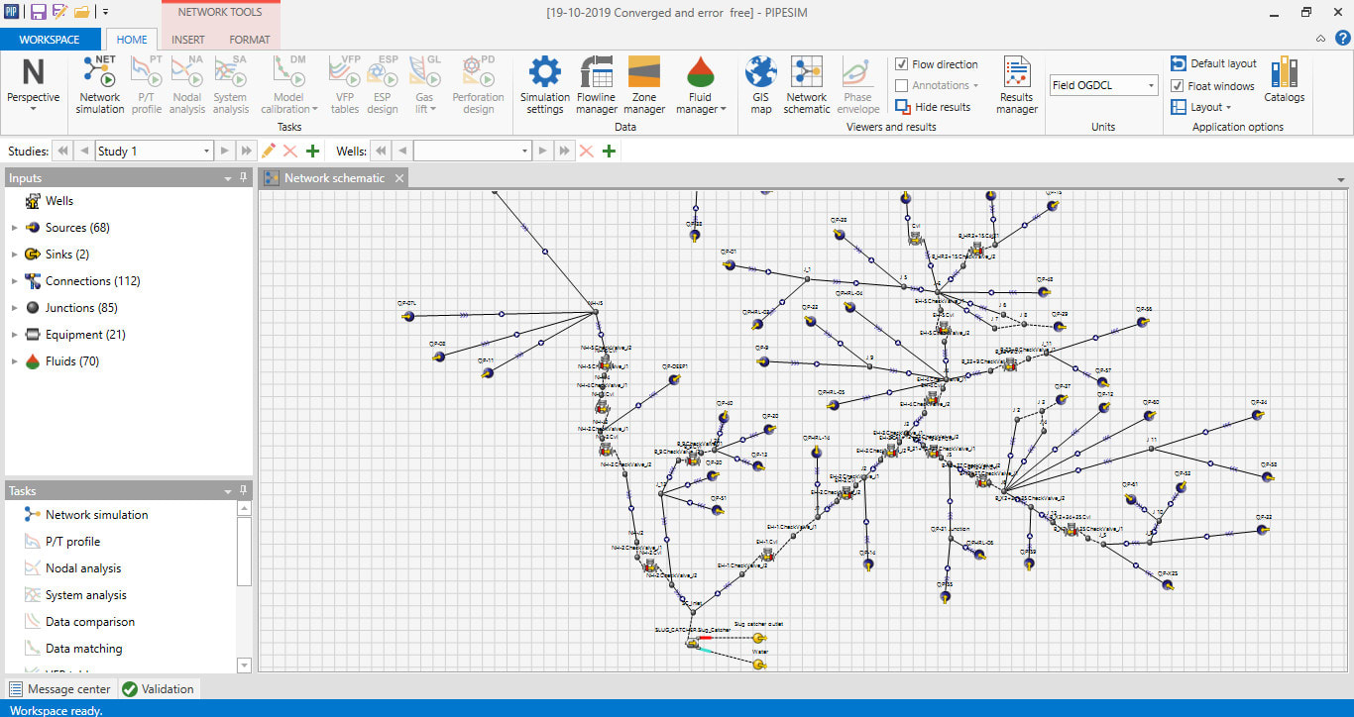Open the Message center tab
The width and height of the screenshot is (1354, 717).
(x=59, y=689)
